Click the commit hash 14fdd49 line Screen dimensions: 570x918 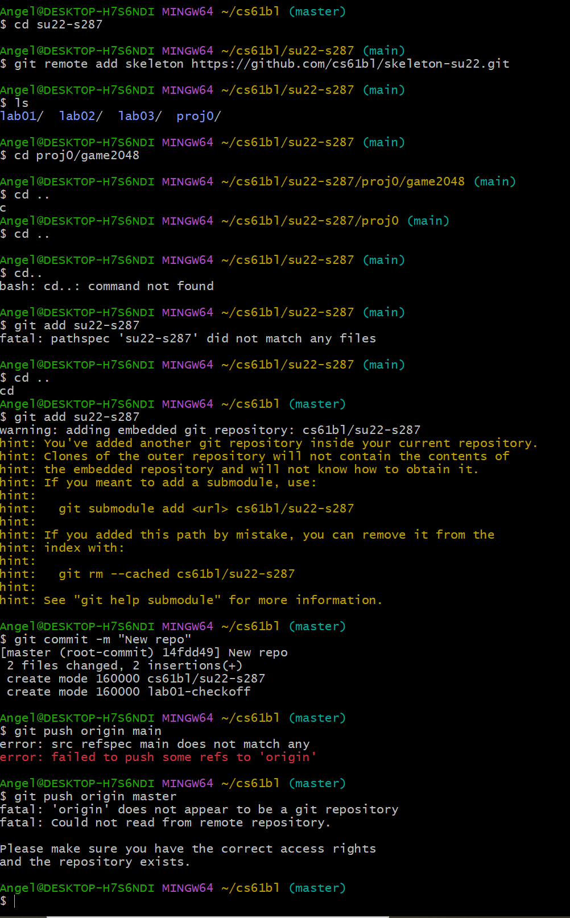tap(144, 652)
